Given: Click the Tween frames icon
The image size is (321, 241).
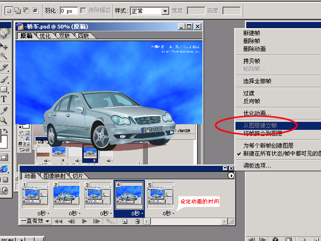Looking at the screenshot, I should pos(108,221).
